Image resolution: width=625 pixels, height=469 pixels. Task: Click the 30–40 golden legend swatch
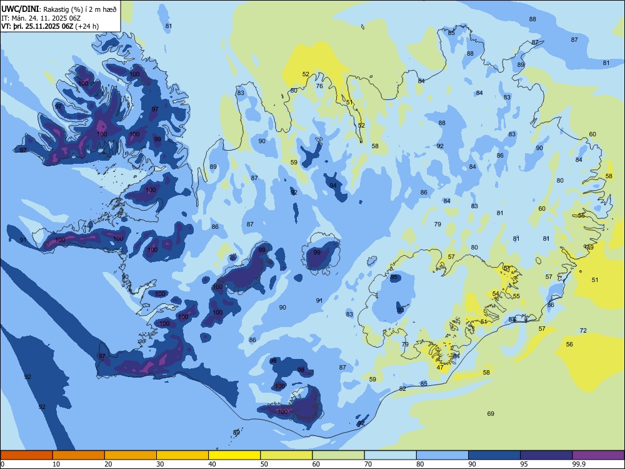tap(182, 455)
